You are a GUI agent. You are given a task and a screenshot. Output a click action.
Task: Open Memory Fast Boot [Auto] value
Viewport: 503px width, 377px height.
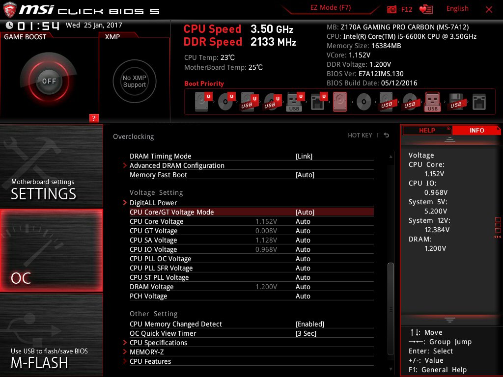pyautogui.click(x=305, y=175)
